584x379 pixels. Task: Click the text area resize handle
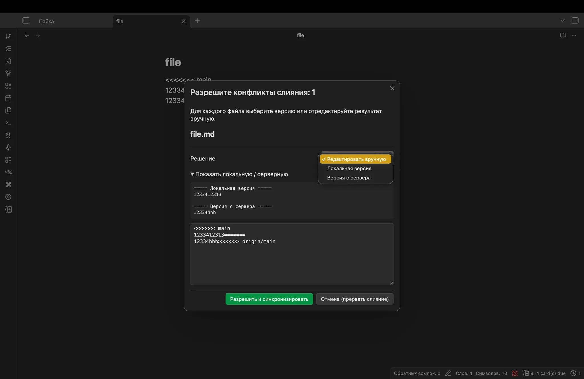pyautogui.click(x=392, y=283)
